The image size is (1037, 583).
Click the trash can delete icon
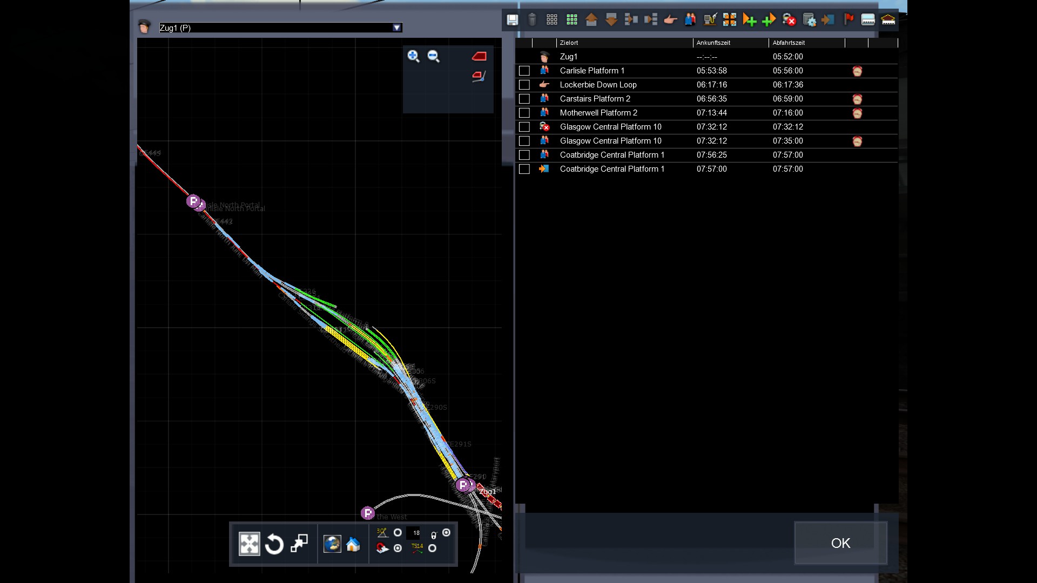[532, 20]
